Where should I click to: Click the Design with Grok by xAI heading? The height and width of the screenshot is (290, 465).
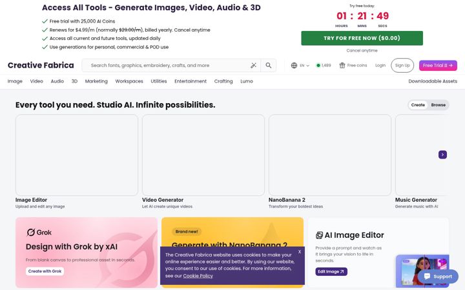pos(72,247)
